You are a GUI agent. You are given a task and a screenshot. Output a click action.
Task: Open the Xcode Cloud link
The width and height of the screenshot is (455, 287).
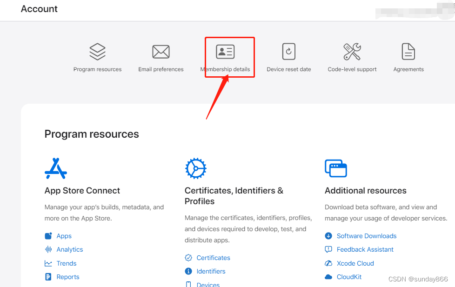(x=355, y=263)
